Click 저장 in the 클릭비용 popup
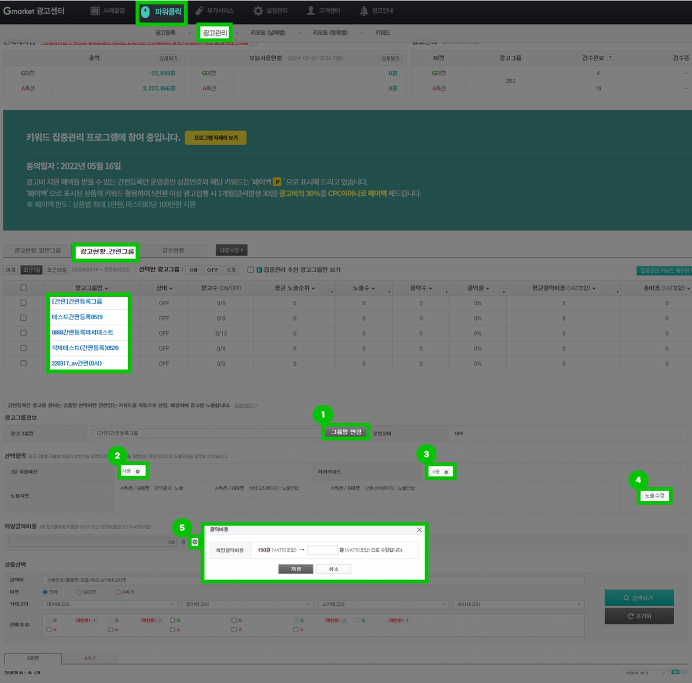 (x=296, y=569)
